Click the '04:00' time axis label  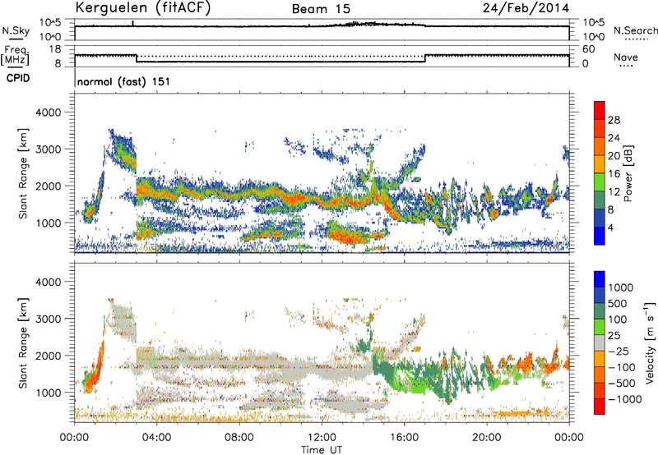coord(156,438)
